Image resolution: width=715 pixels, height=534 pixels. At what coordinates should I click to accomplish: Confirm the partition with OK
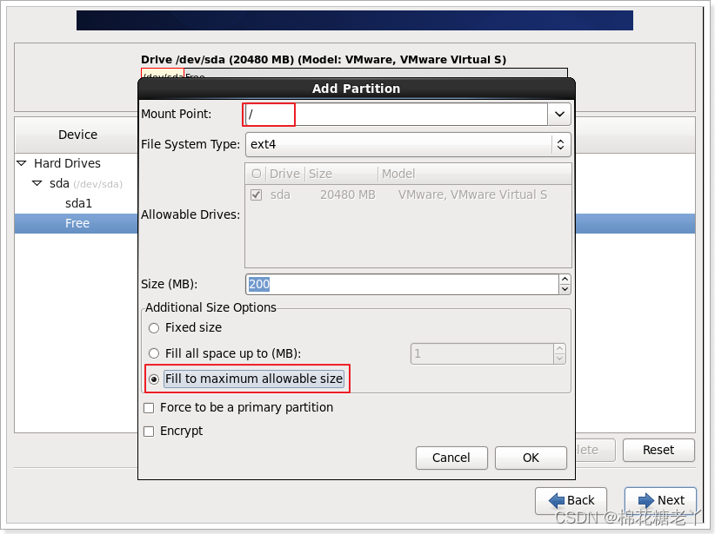click(531, 458)
